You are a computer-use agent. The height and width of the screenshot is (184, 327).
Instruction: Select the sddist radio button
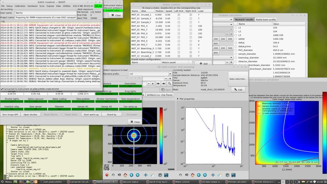236,39
